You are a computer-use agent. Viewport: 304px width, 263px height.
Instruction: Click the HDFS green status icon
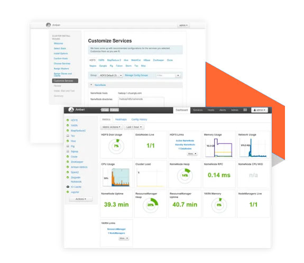(68, 120)
